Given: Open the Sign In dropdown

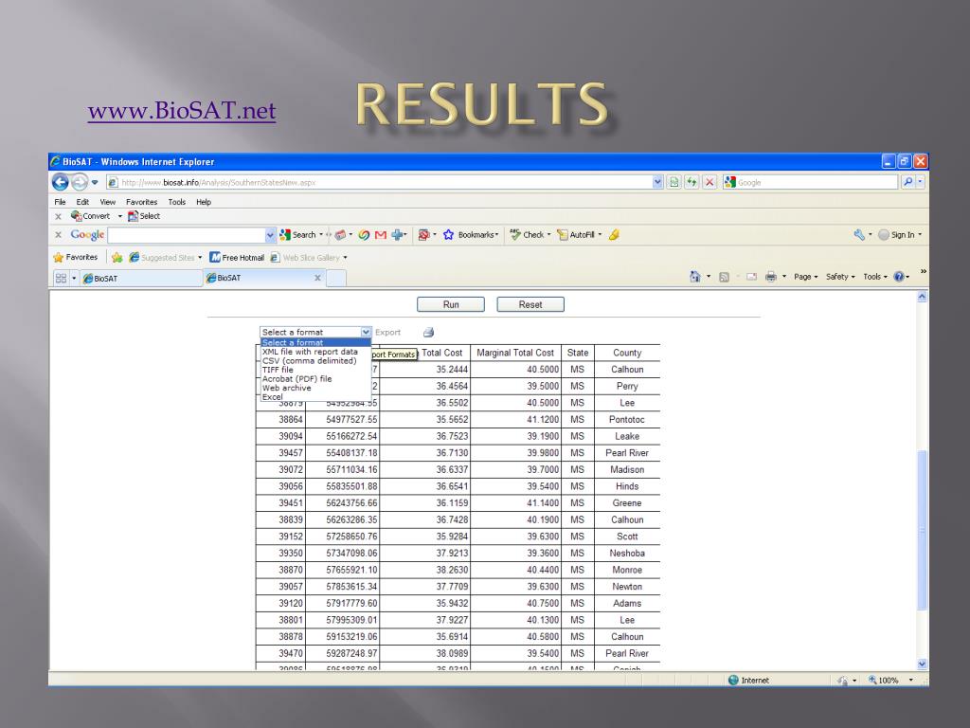Looking at the screenshot, I should point(919,235).
